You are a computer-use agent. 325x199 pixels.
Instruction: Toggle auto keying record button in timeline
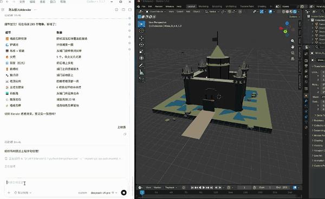pos(184,188)
